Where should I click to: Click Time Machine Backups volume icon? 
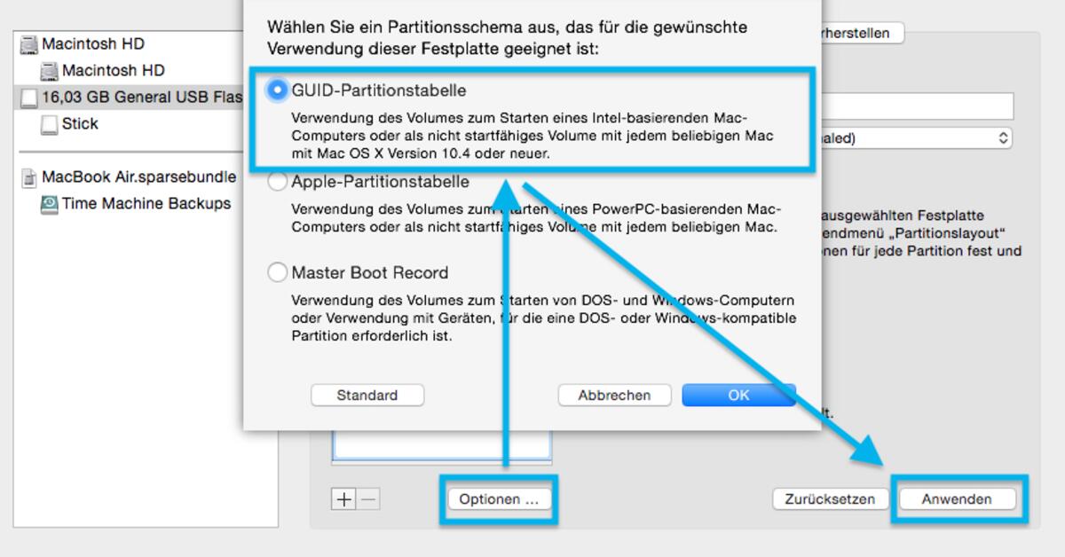tap(50, 204)
